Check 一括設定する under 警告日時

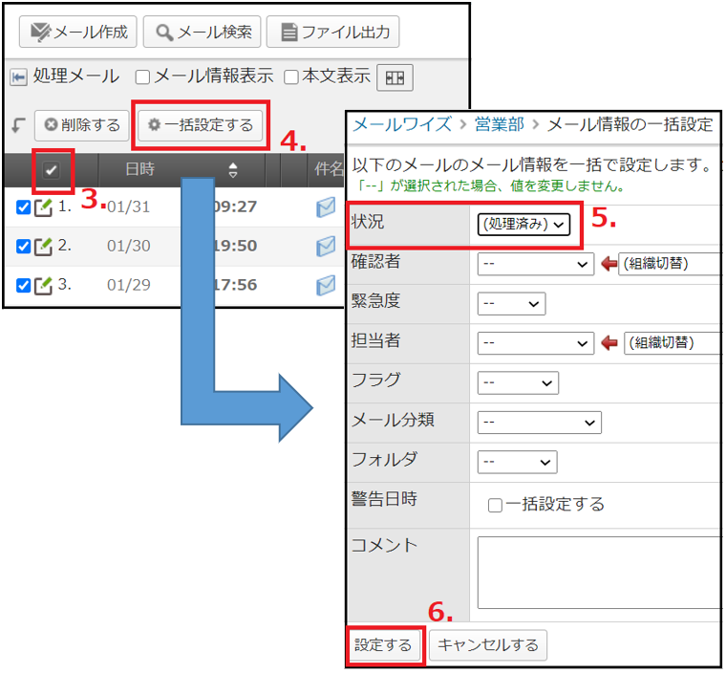pos(495,505)
